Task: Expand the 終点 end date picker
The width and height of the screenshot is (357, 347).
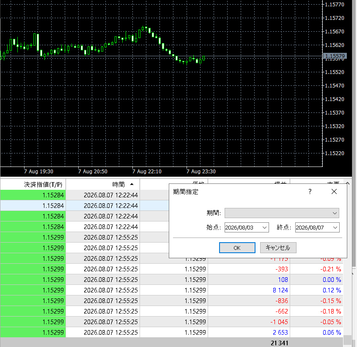Action: click(x=335, y=227)
